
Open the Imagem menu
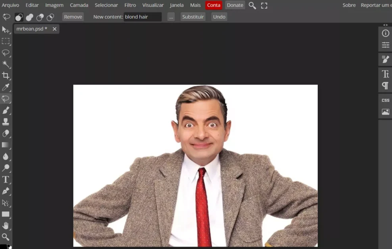54,5
